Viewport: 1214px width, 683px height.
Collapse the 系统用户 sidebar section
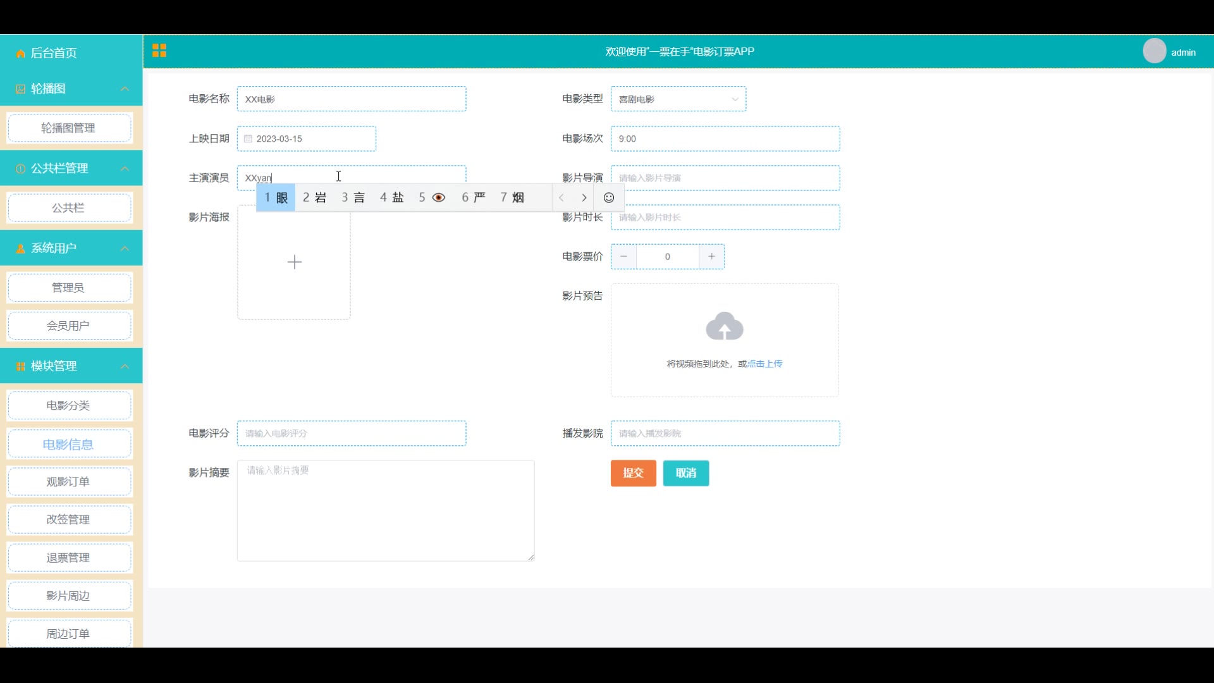125,249
